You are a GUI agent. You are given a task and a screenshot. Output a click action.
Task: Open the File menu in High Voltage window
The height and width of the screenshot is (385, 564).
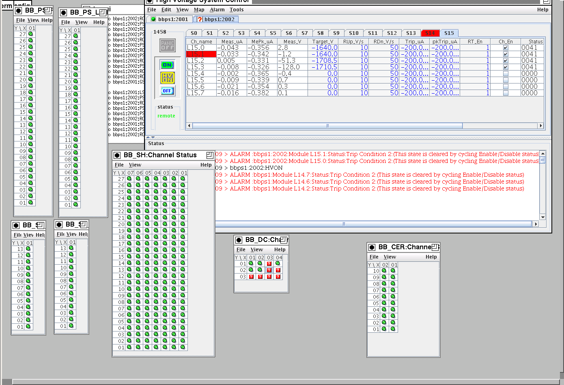[152, 10]
